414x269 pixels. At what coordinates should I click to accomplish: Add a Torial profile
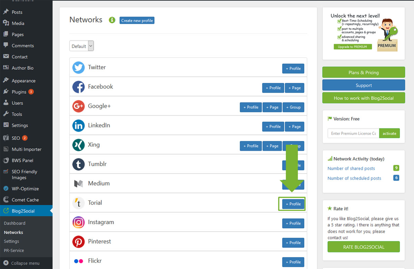click(293, 204)
